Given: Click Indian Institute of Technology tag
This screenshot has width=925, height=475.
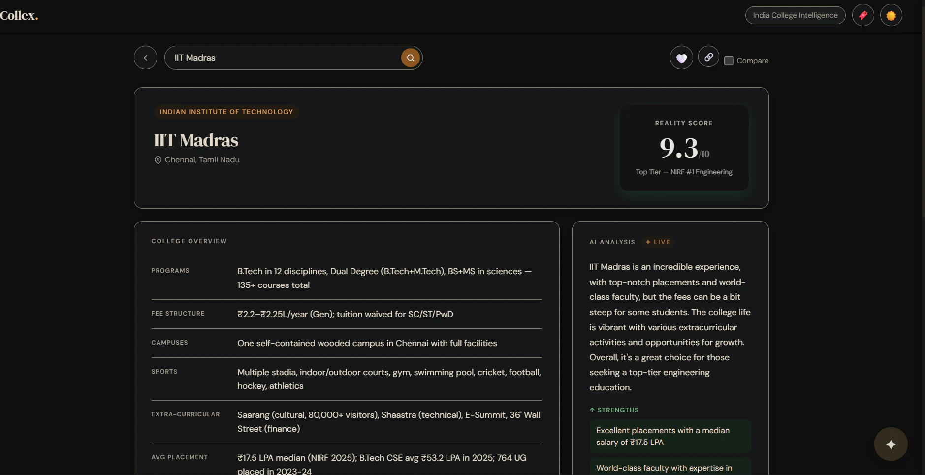Looking at the screenshot, I should [x=226, y=112].
